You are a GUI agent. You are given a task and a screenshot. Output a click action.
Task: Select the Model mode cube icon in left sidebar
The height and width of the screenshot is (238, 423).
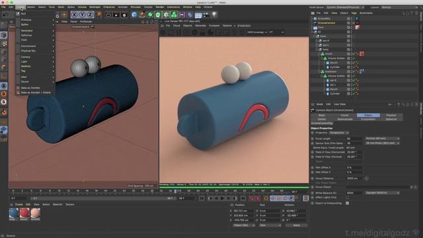coord(4,35)
